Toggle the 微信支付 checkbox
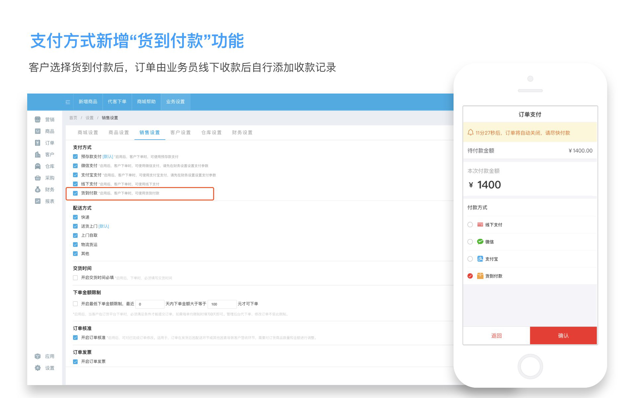This screenshot has height=398, width=637. [x=75, y=166]
